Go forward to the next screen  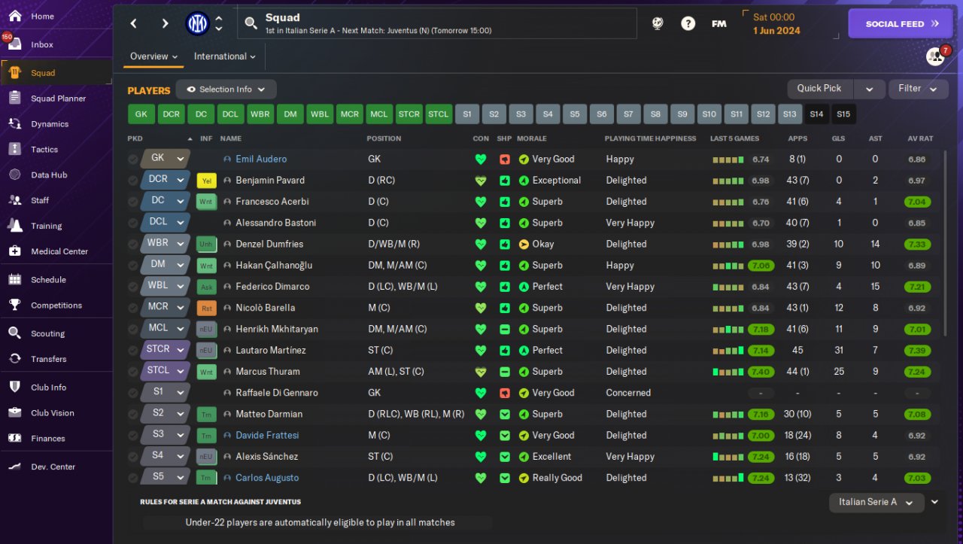[165, 23]
